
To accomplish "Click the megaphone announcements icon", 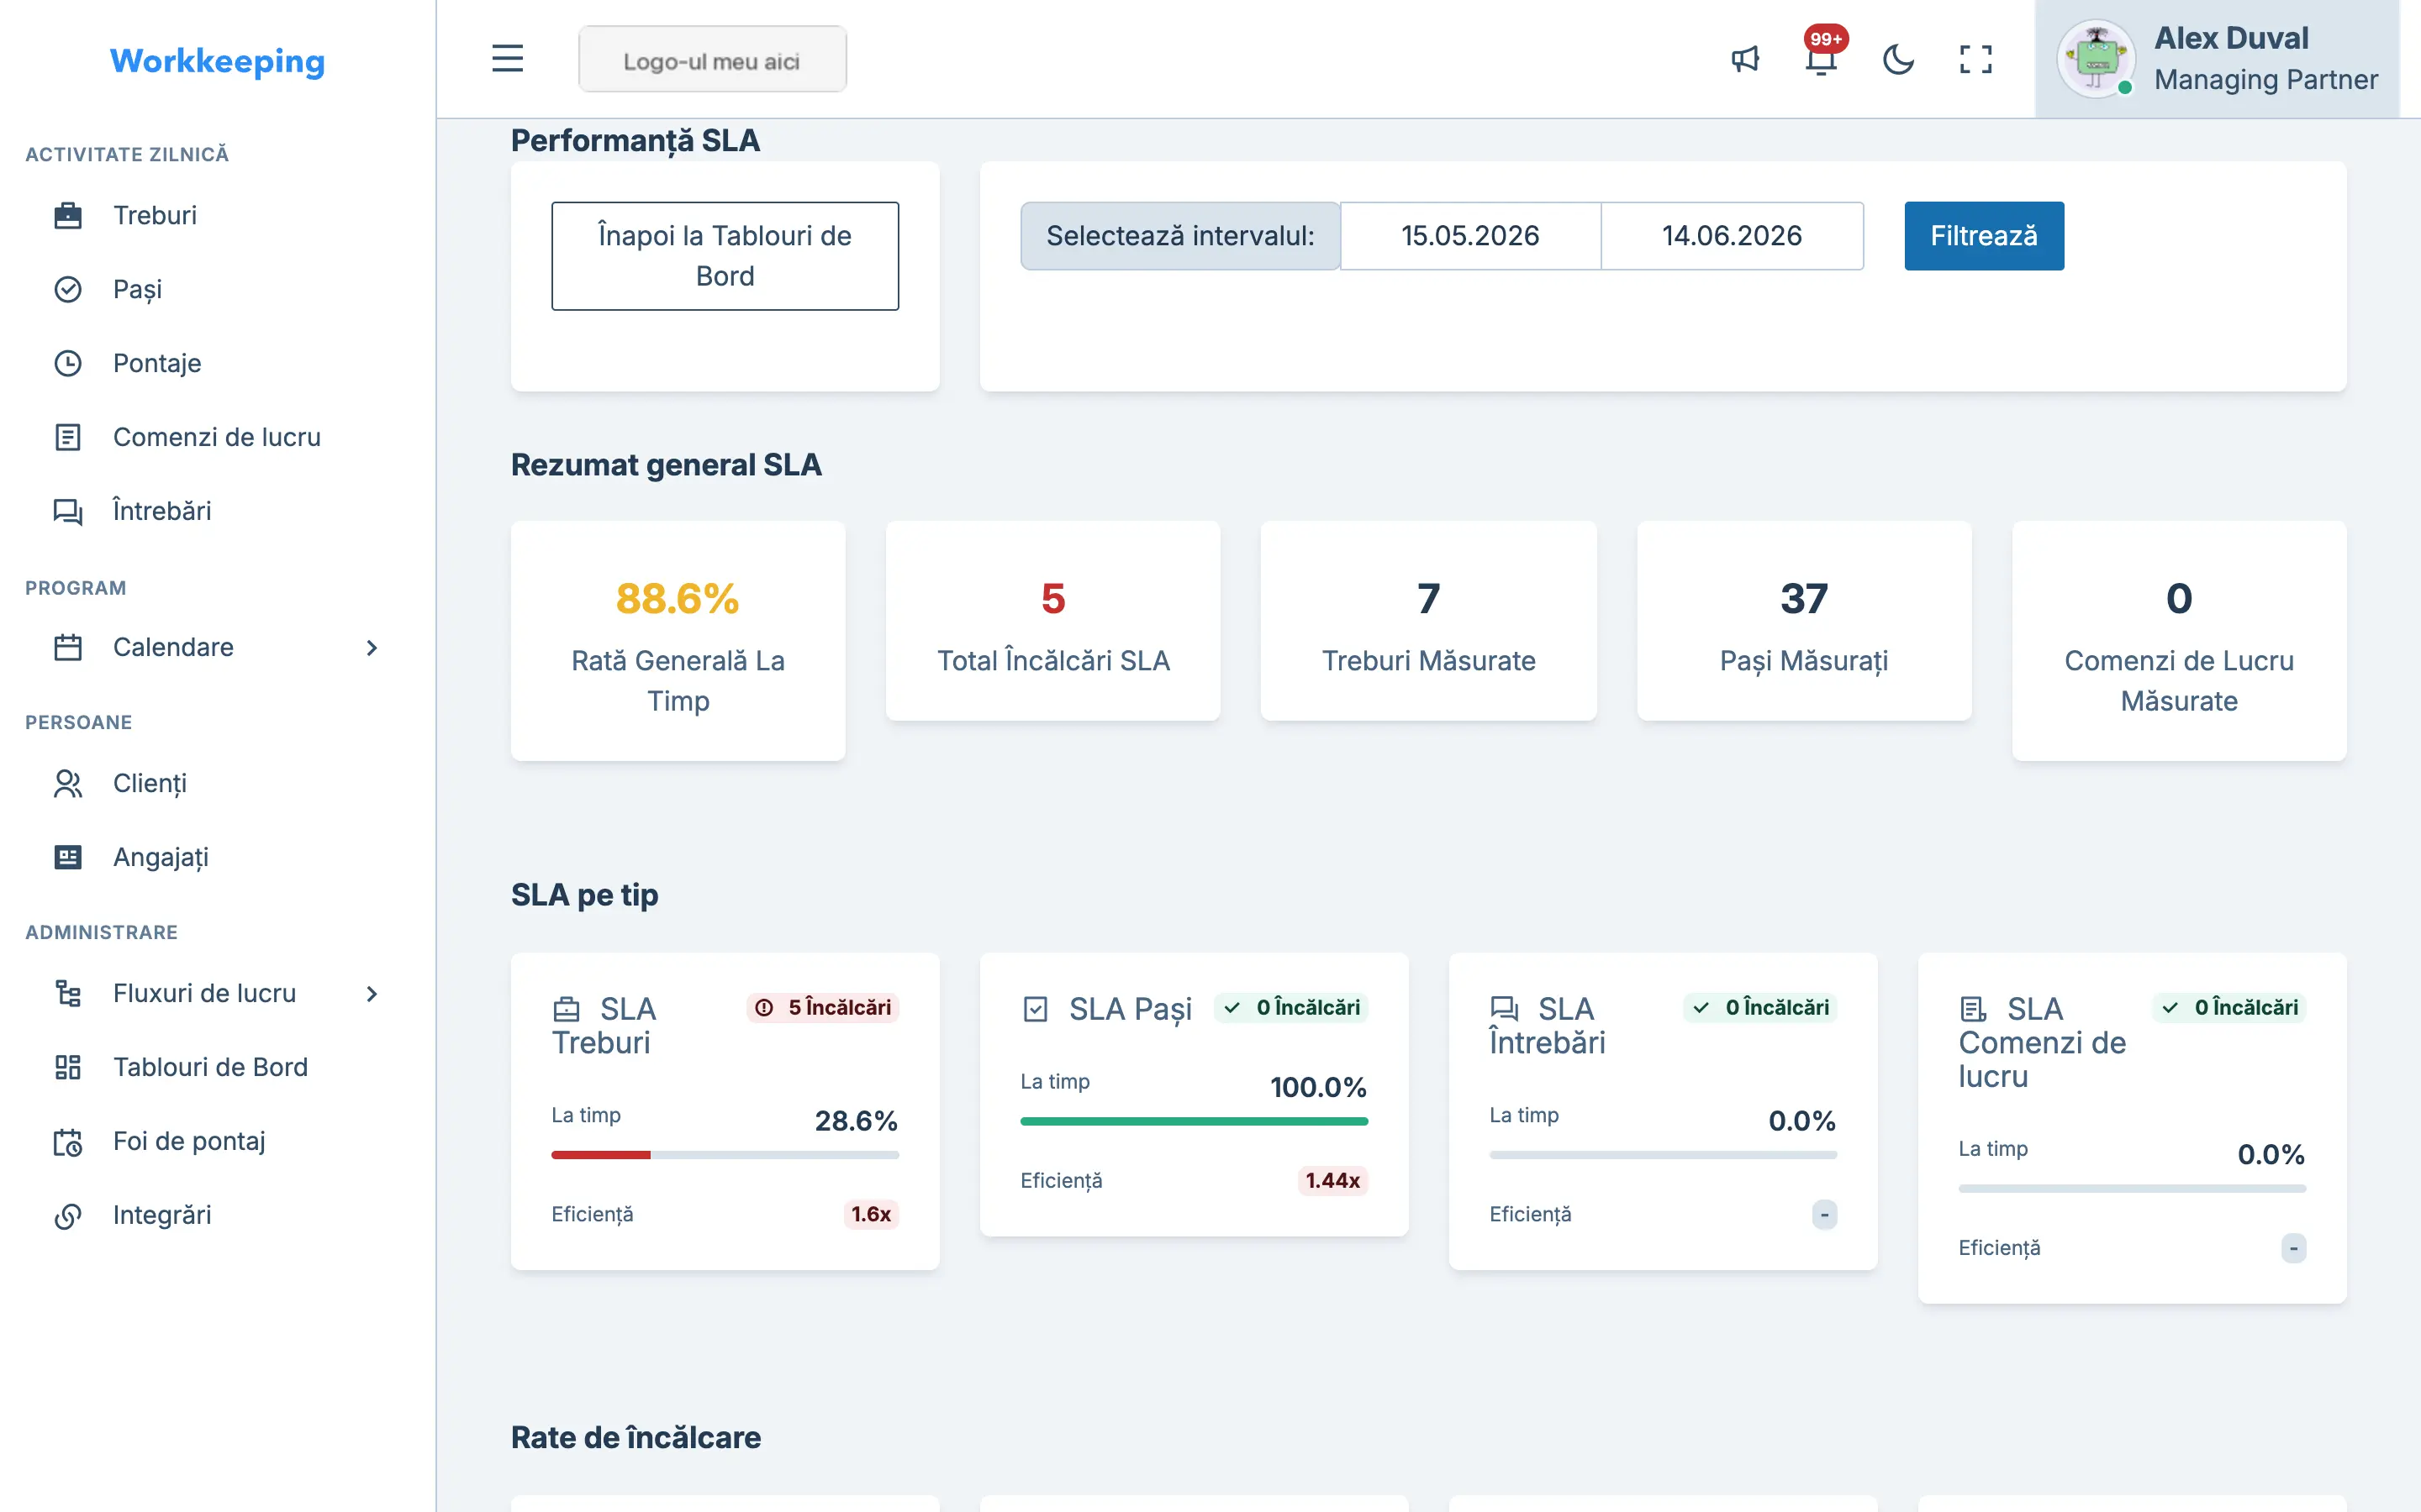I will click(x=1745, y=59).
